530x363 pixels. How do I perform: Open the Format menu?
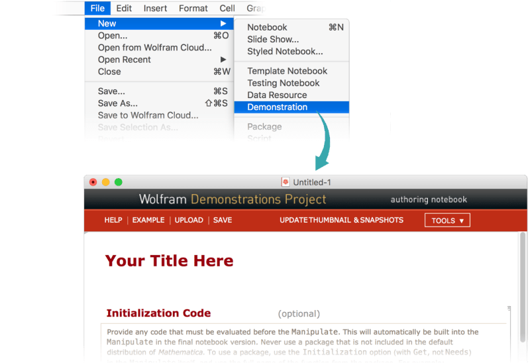point(193,8)
